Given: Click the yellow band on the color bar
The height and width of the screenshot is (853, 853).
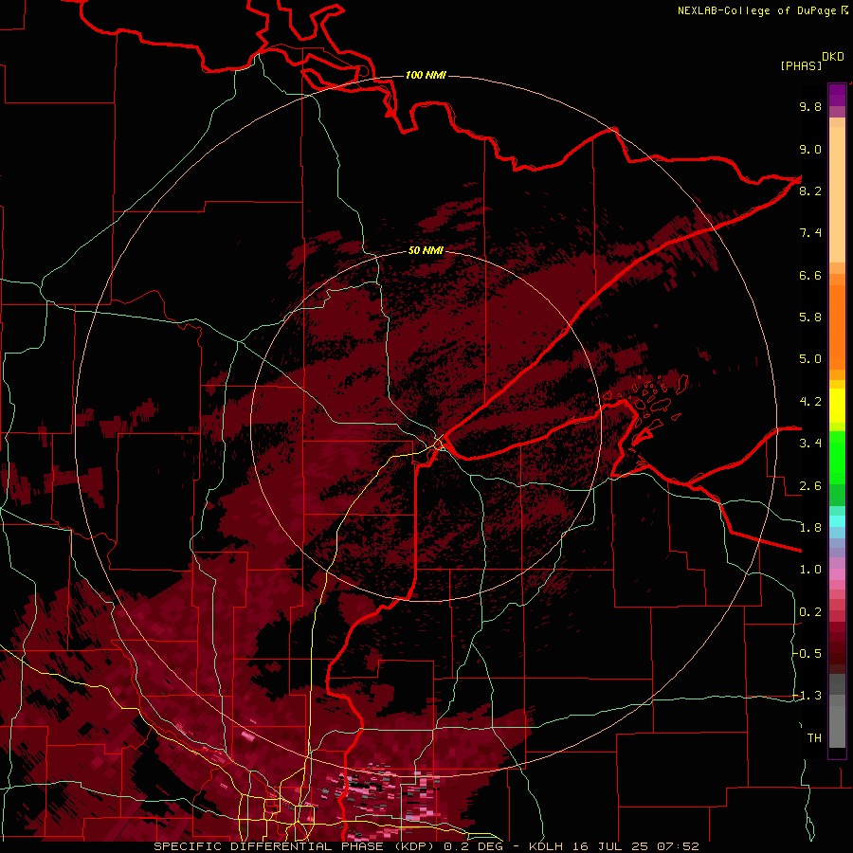Looking at the screenshot, I should [837, 405].
